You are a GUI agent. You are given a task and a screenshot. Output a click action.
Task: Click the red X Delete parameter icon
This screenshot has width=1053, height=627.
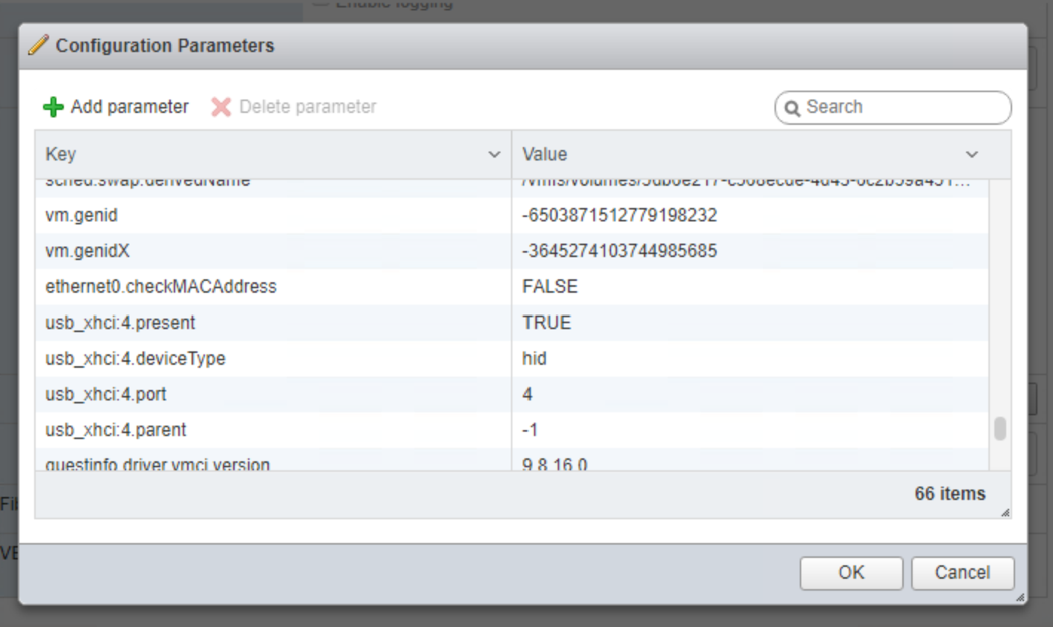[221, 107]
